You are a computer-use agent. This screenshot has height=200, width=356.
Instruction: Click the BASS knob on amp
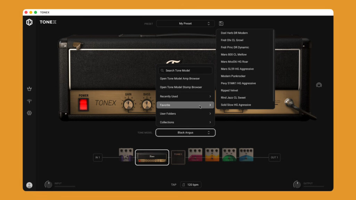pyautogui.click(x=147, y=105)
